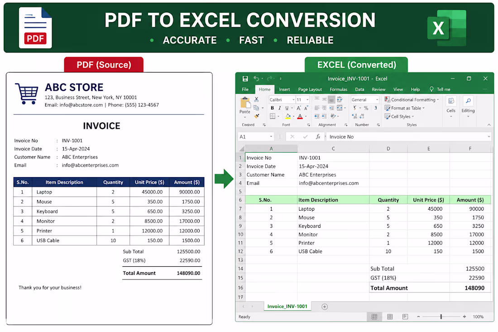Click the Tell me lightbulb search
This screenshot has width=498, height=332.
point(440,89)
